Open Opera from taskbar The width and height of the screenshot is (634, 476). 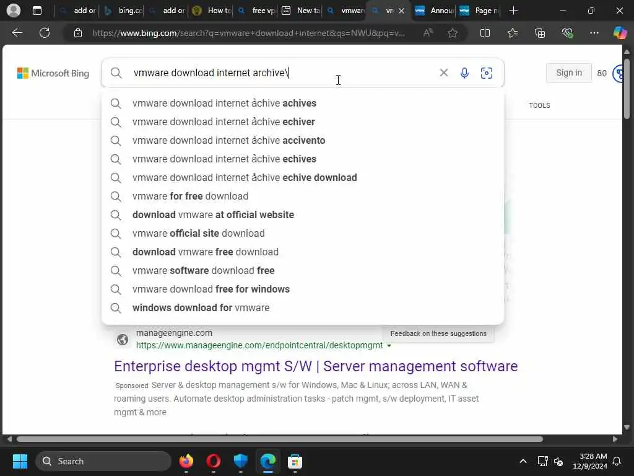(x=214, y=461)
